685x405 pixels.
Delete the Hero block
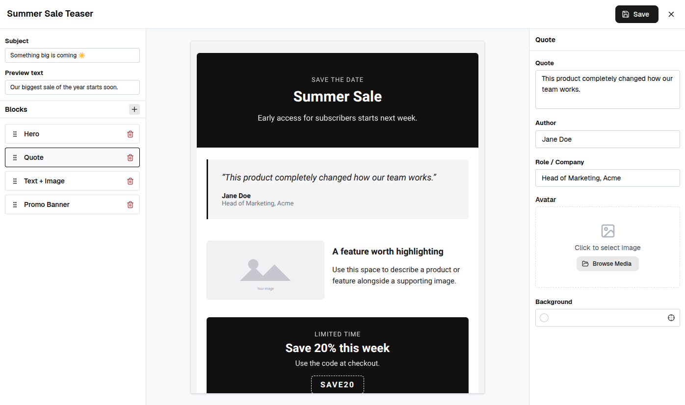pyautogui.click(x=130, y=134)
